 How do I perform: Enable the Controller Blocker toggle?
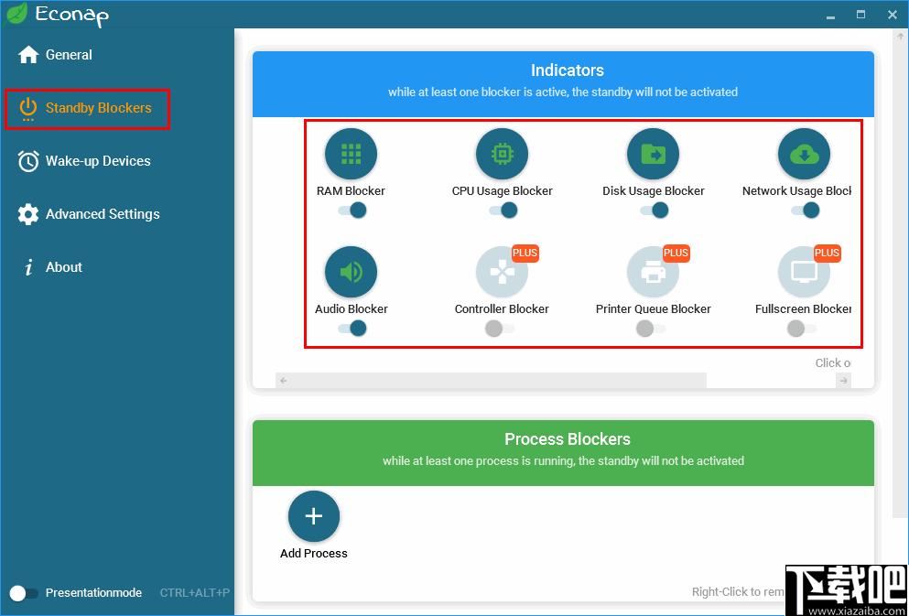tap(500, 329)
